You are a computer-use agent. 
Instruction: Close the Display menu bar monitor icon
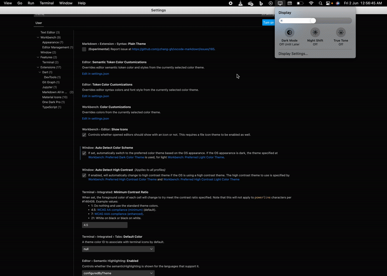click(x=280, y=3)
